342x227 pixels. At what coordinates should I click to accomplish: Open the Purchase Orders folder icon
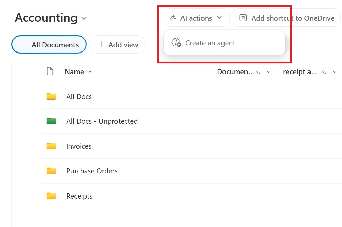pos(51,171)
